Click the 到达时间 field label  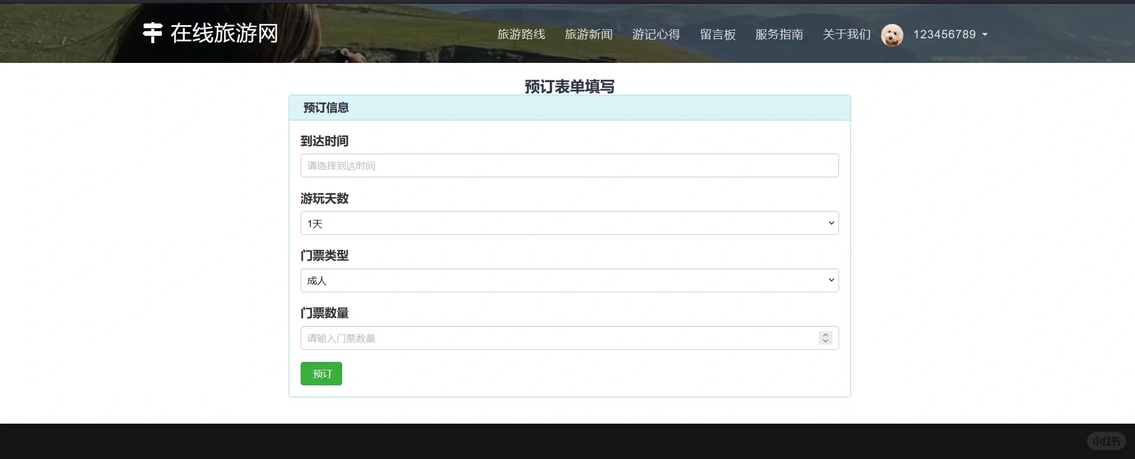pyautogui.click(x=325, y=141)
